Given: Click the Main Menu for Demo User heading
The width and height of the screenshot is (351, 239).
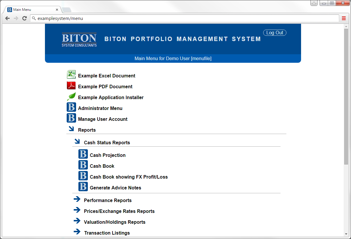Looking at the screenshot, I should (173, 59).
